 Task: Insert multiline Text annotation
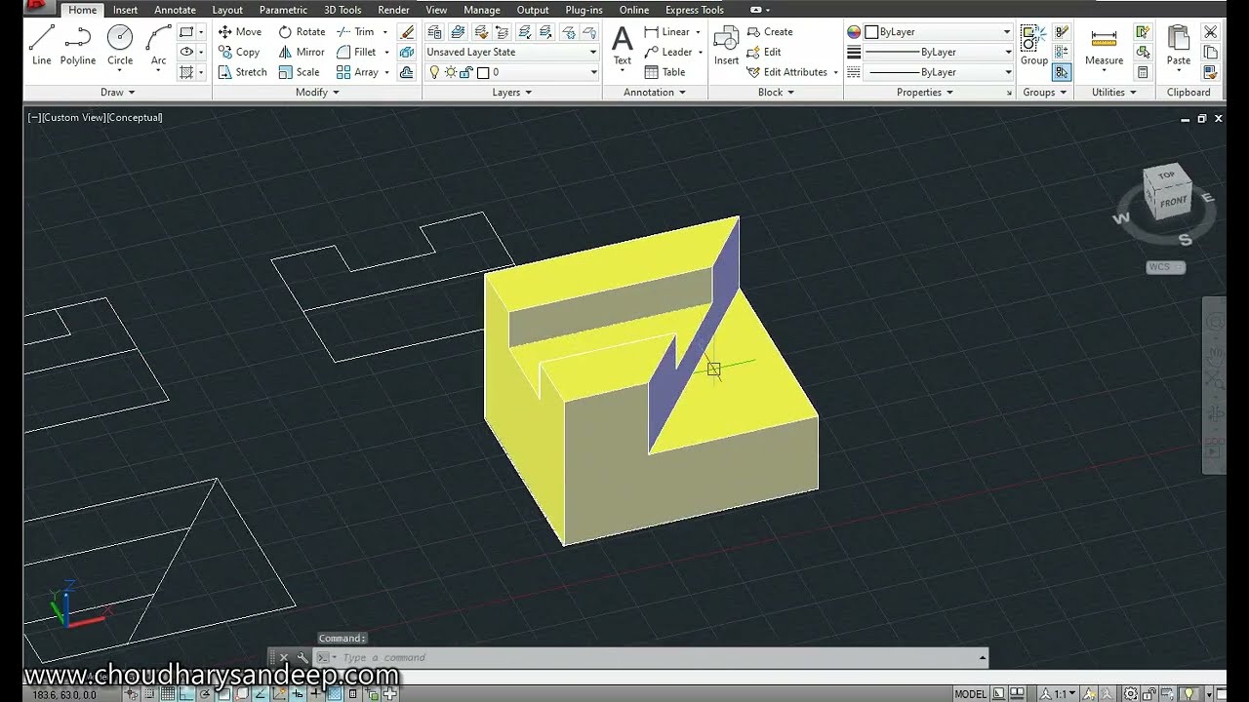tap(622, 46)
